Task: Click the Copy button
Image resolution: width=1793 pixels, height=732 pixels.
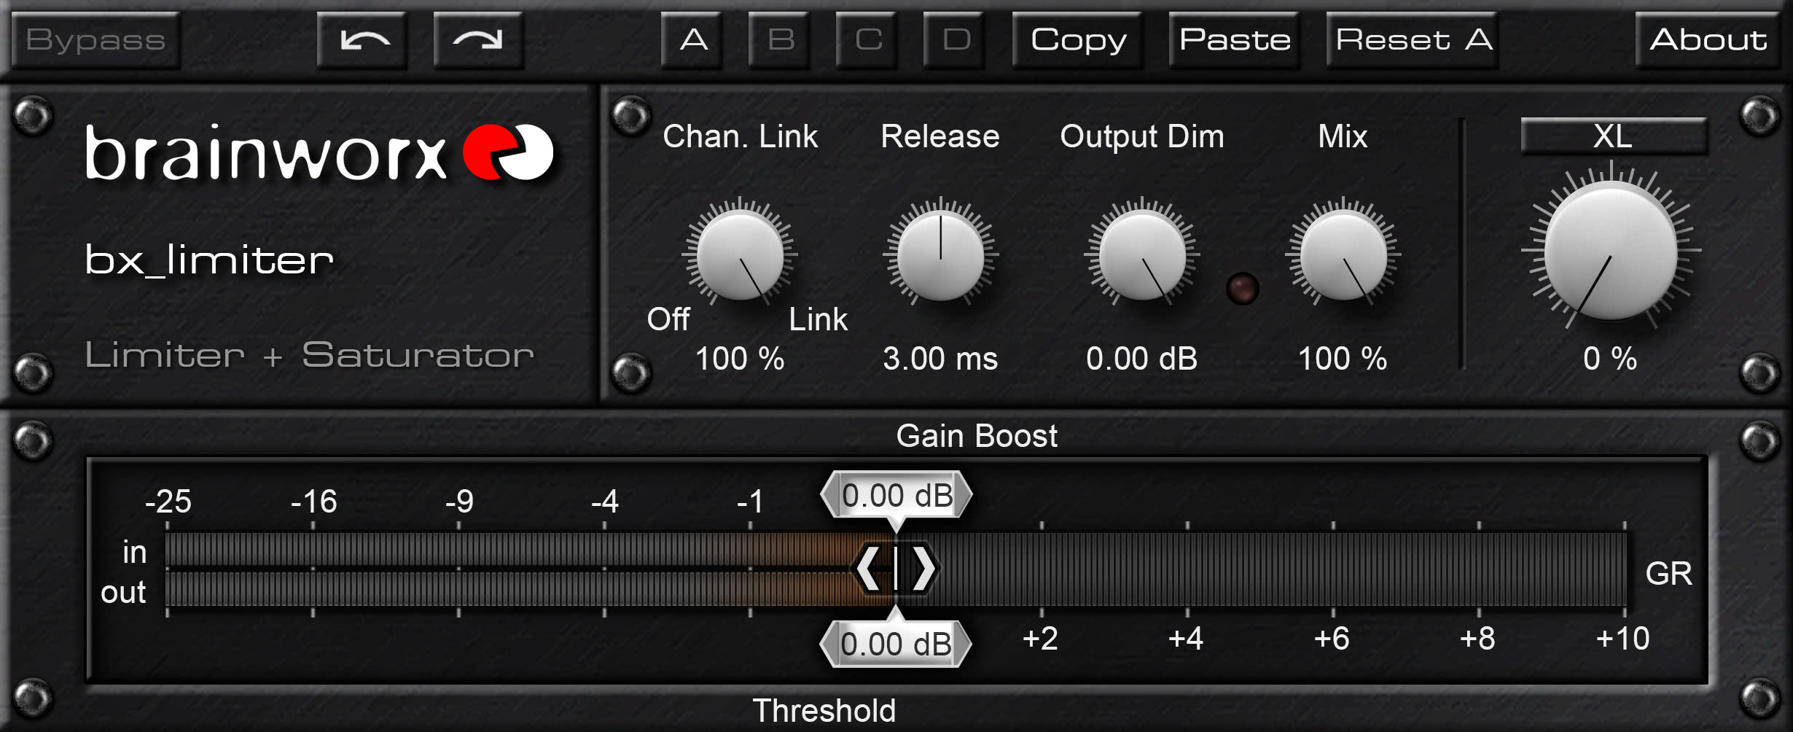Action: [x=1078, y=40]
